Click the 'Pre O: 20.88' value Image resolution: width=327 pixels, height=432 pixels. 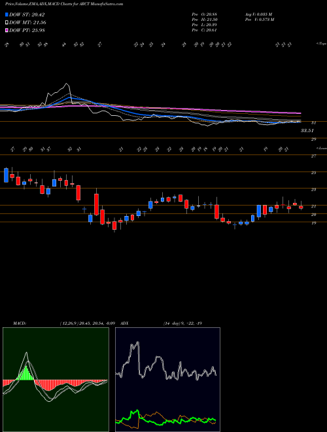[205, 14]
